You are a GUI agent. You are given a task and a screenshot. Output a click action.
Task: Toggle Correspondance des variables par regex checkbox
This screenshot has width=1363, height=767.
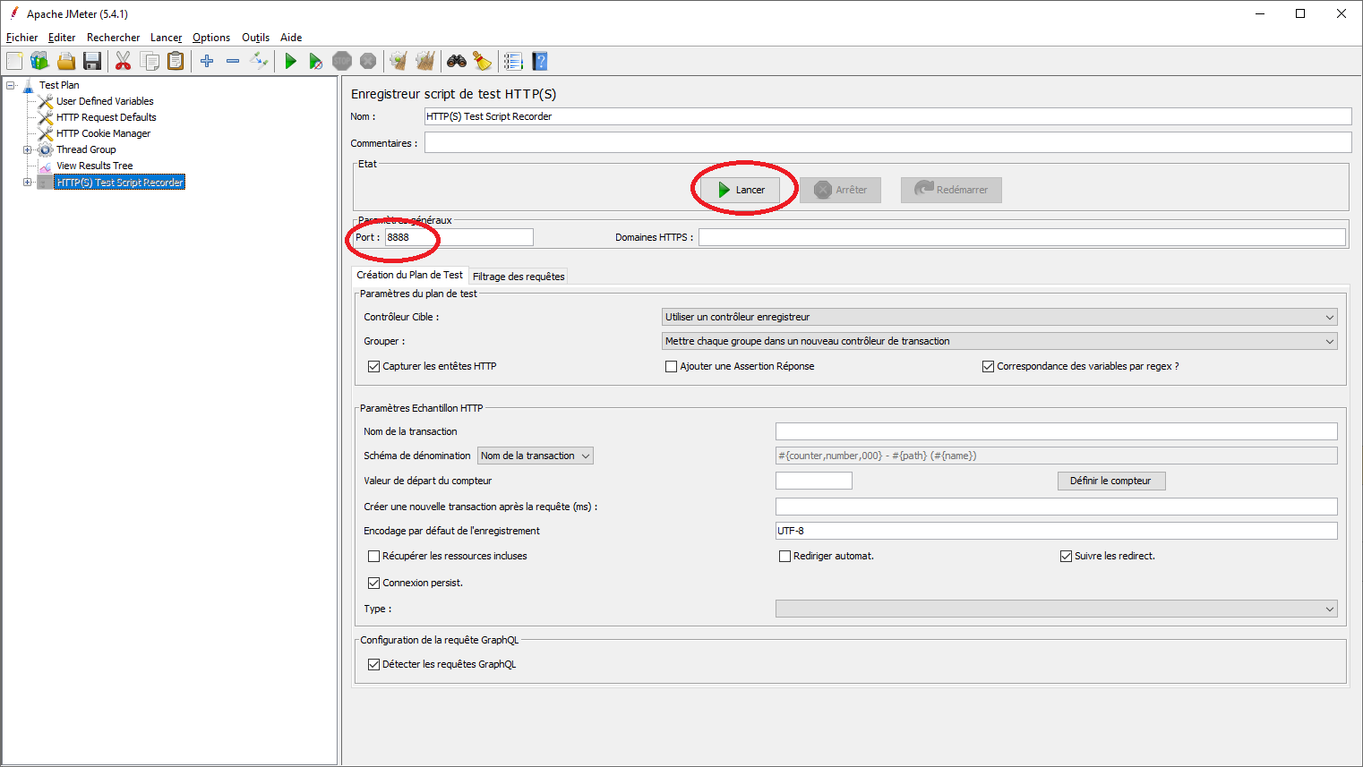point(988,366)
